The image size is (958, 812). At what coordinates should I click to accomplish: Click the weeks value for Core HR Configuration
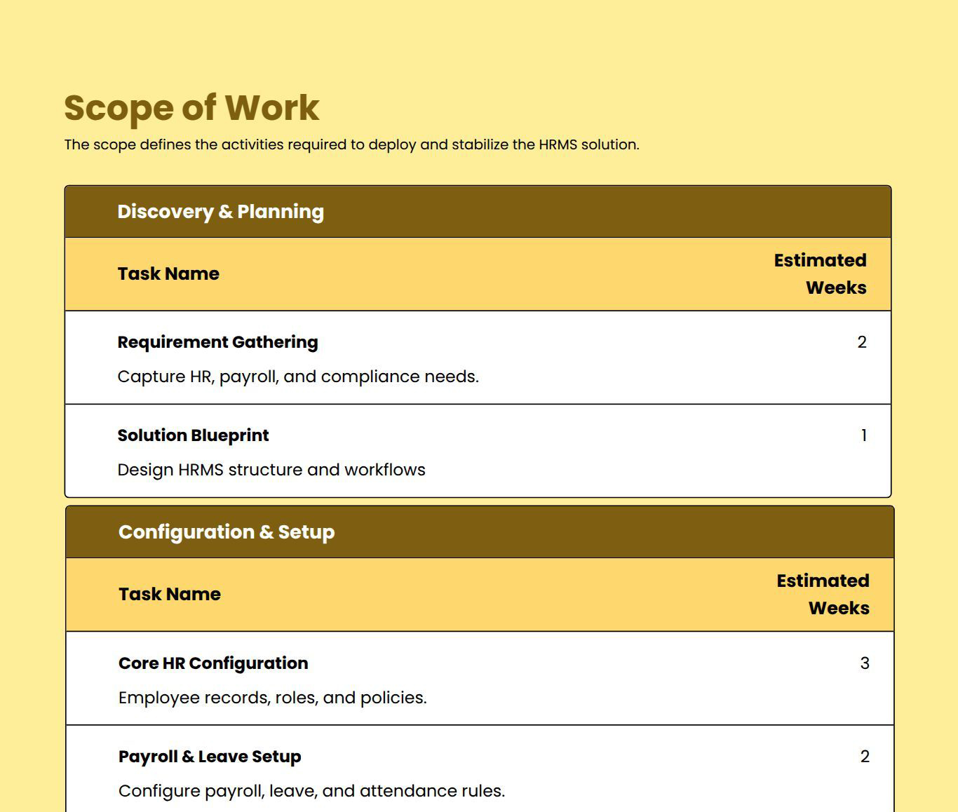865,663
